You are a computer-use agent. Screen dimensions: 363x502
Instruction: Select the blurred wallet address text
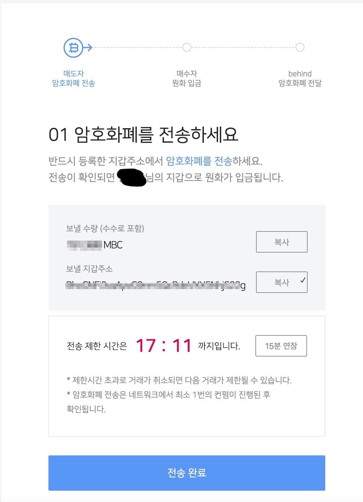(x=156, y=286)
